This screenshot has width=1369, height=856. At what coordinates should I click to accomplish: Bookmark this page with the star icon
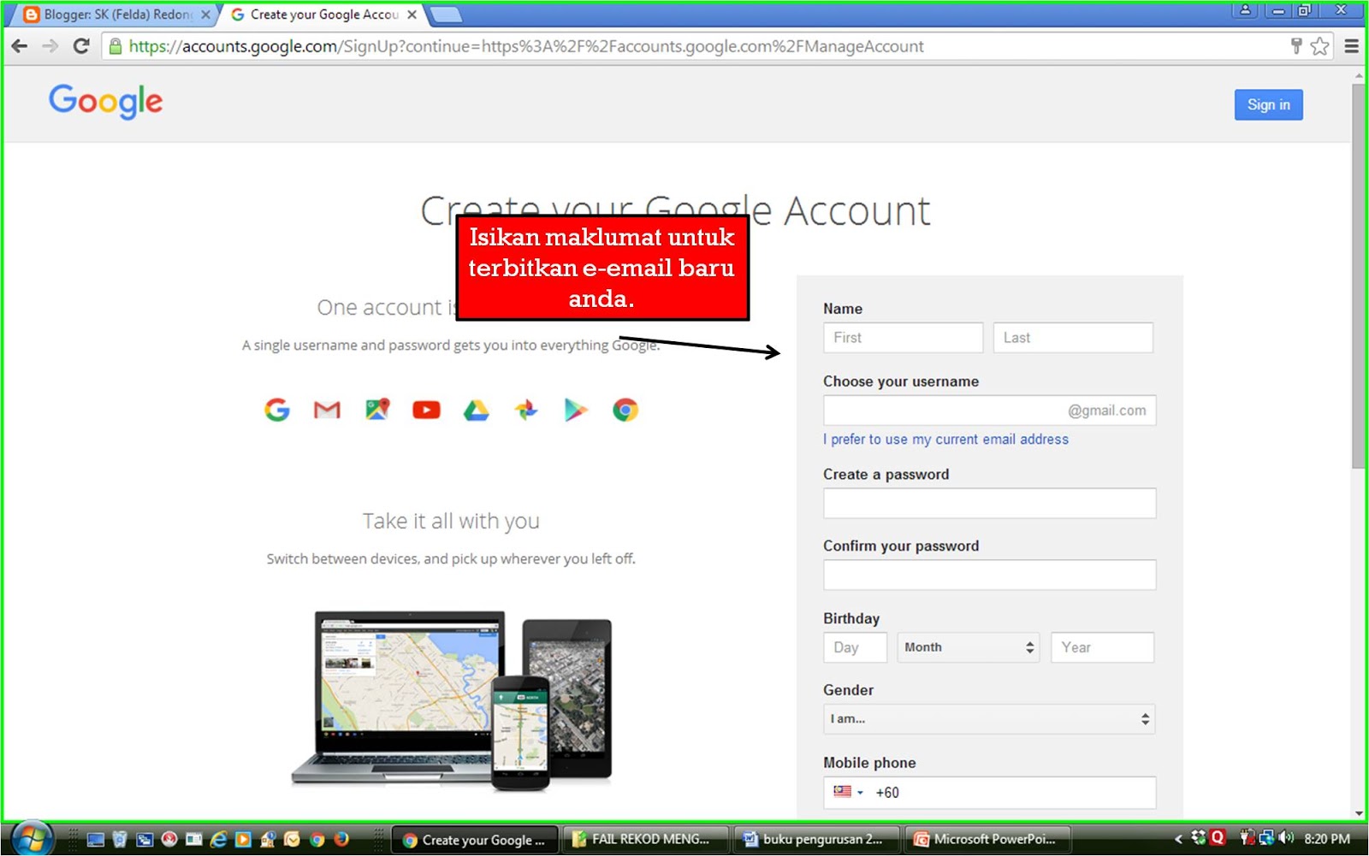click(1320, 46)
